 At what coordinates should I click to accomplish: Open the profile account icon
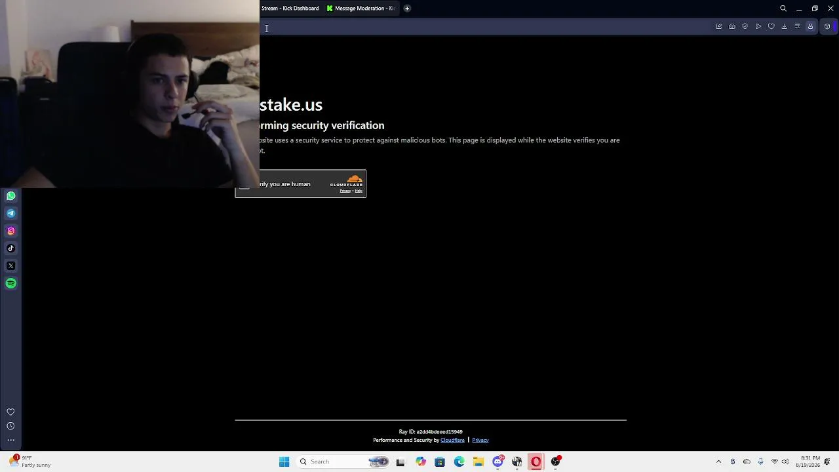[x=811, y=26]
